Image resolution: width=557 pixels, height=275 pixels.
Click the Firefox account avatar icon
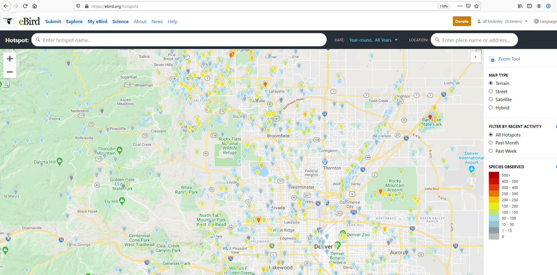coord(539,6)
